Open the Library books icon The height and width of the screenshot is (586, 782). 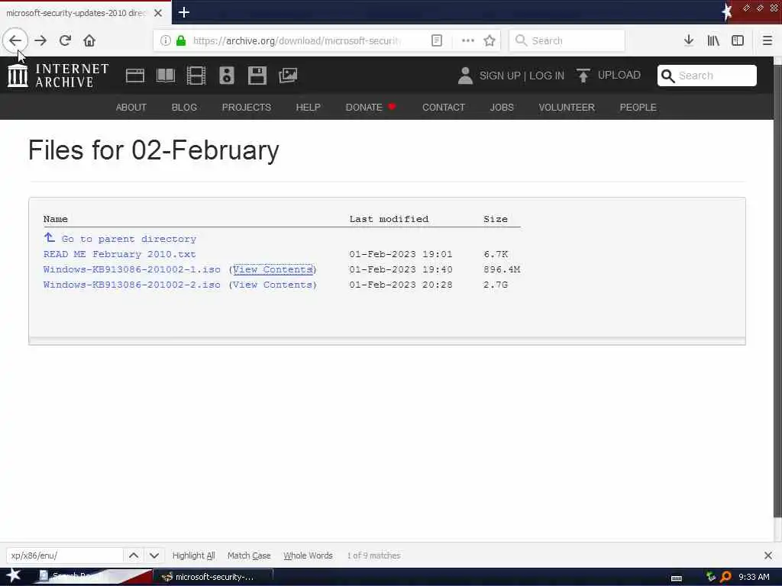713,41
